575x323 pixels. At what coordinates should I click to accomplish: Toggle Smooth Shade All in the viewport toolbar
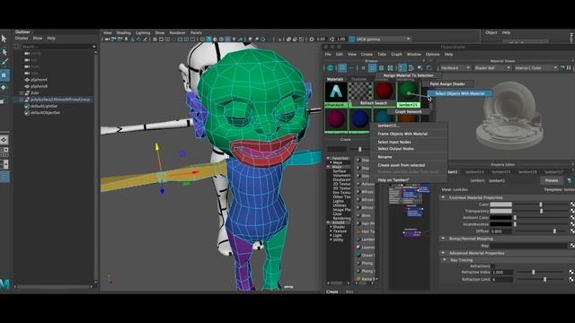[208, 39]
